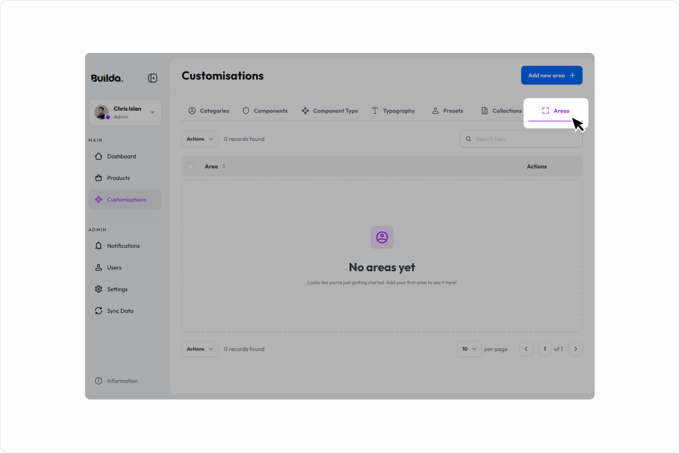Open the bottom Actions dropdown

pyautogui.click(x=199, y=349)
